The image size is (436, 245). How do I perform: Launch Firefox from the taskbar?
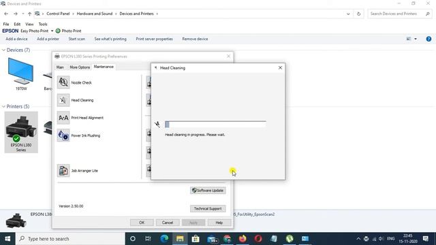coord(243,239)
